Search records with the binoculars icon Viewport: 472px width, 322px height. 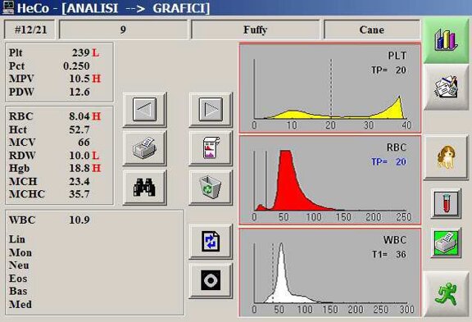tap(144, 188)
